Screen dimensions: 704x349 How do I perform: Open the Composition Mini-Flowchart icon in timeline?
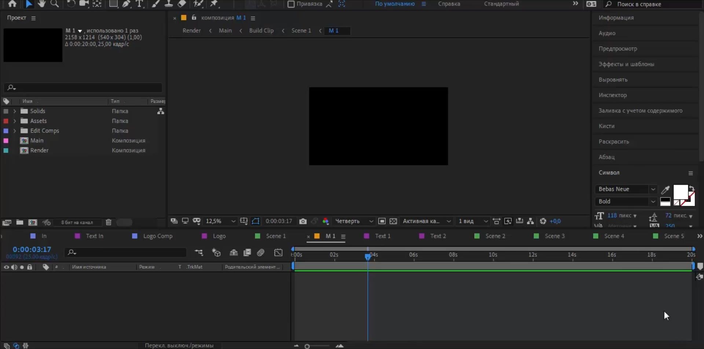click(x=199, y=252)
